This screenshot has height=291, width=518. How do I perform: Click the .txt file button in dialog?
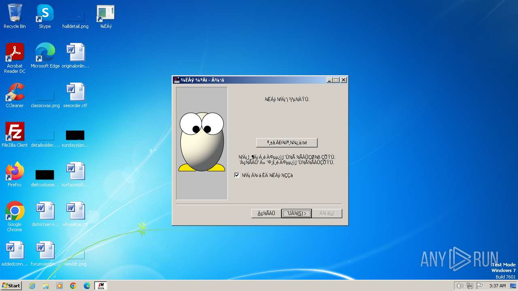pyautogui.click(x=287, y=143)
